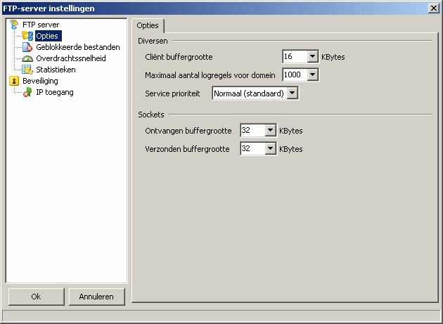This screenshot has height=324, width=443.
Task: Select the Beveiliging tree node
Action: 40,81
